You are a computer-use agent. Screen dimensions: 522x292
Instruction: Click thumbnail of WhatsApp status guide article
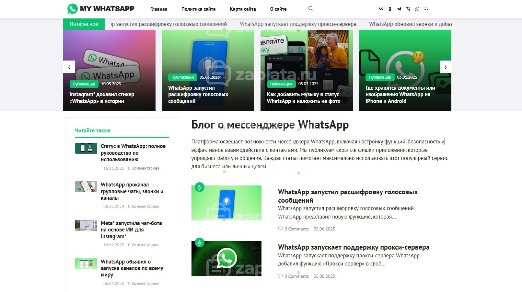pyautogui.click(x=86, y=148)
